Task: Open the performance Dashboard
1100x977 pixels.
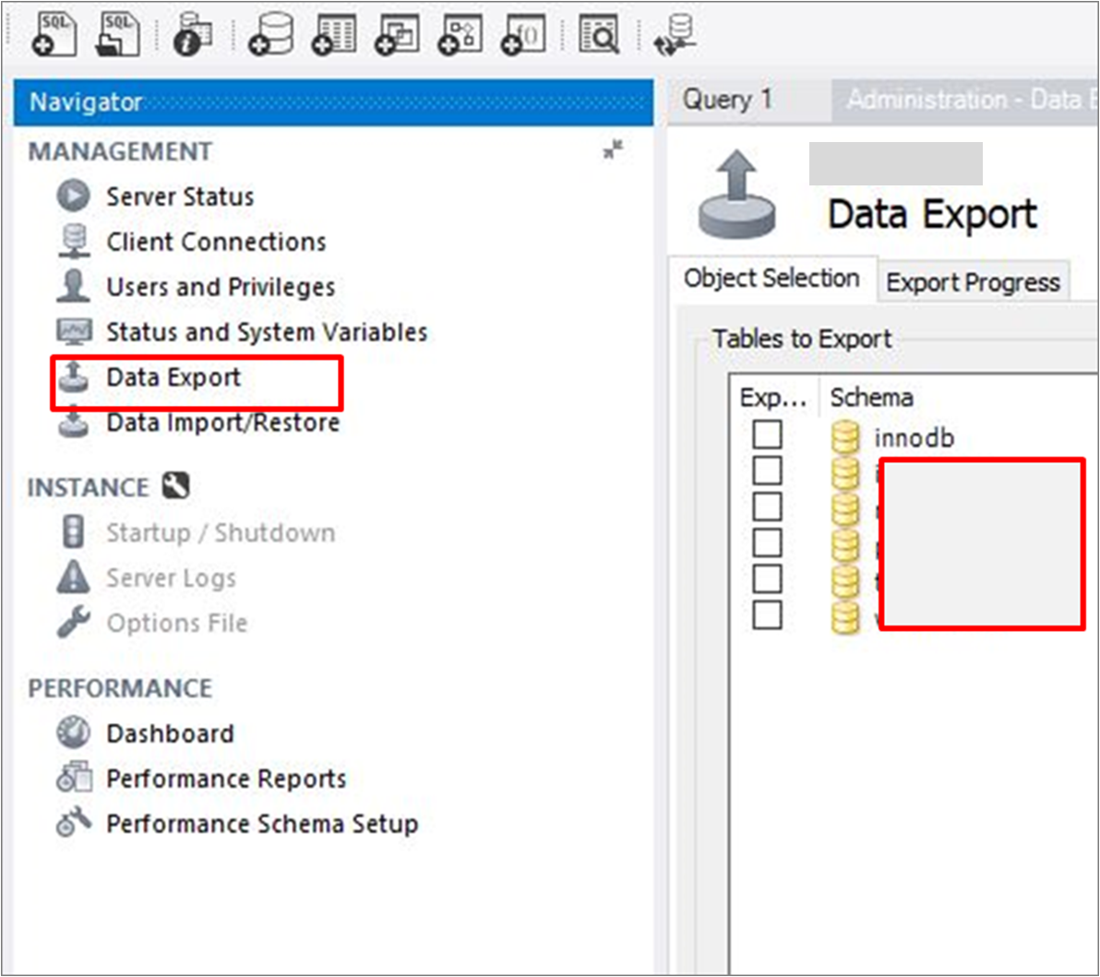Action: point(170,733)
